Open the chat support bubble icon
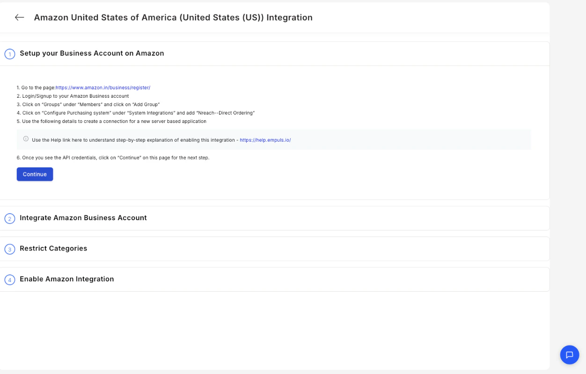This screenshot has height=374, width=586. [x=570, y=355]
